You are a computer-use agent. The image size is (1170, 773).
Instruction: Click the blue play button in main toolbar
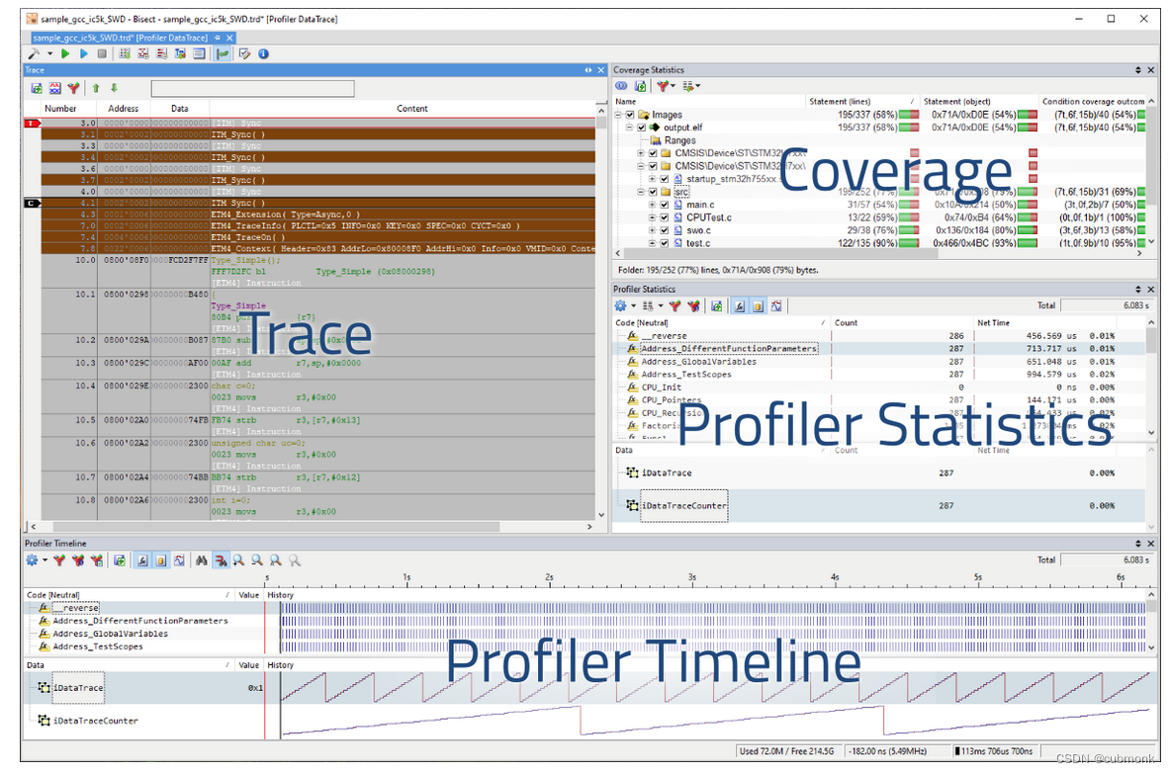pyautogui.click(x=83, y=53)
